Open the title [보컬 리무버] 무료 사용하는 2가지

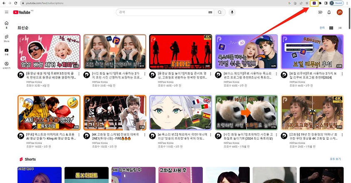[x=313, y=75]
